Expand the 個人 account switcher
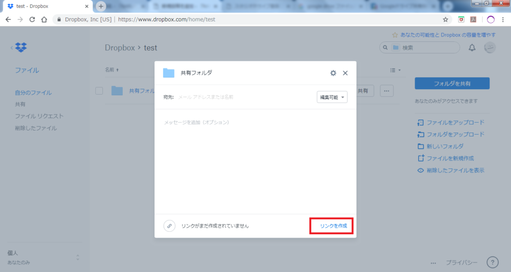 pos(77,258)
